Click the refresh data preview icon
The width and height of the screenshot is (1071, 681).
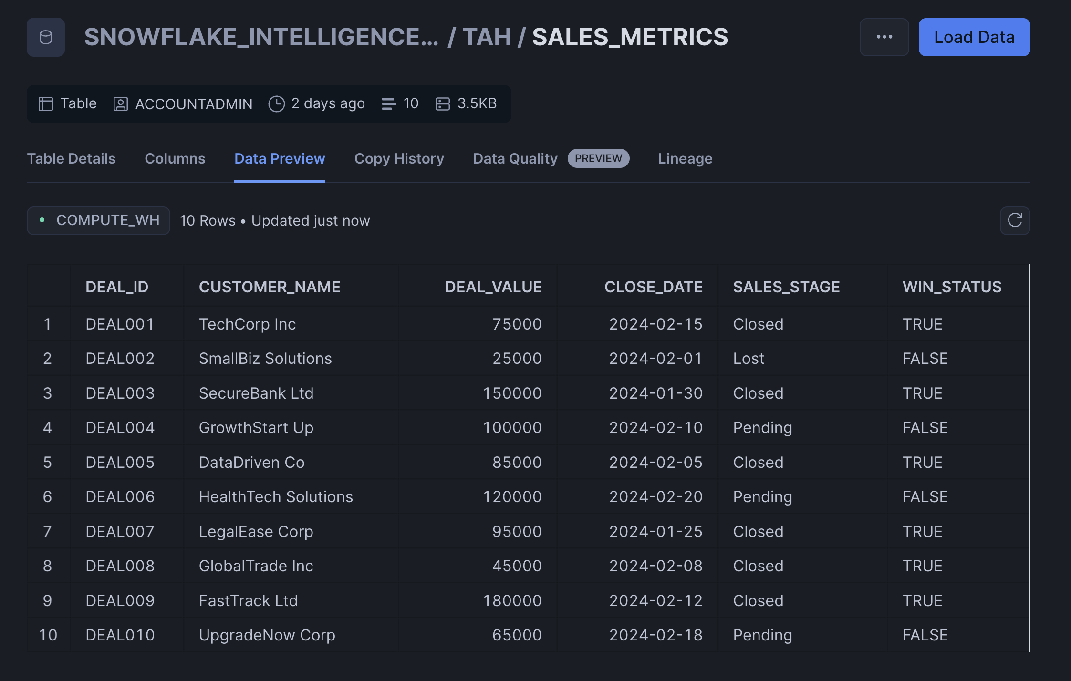[x=1015, y=220]
